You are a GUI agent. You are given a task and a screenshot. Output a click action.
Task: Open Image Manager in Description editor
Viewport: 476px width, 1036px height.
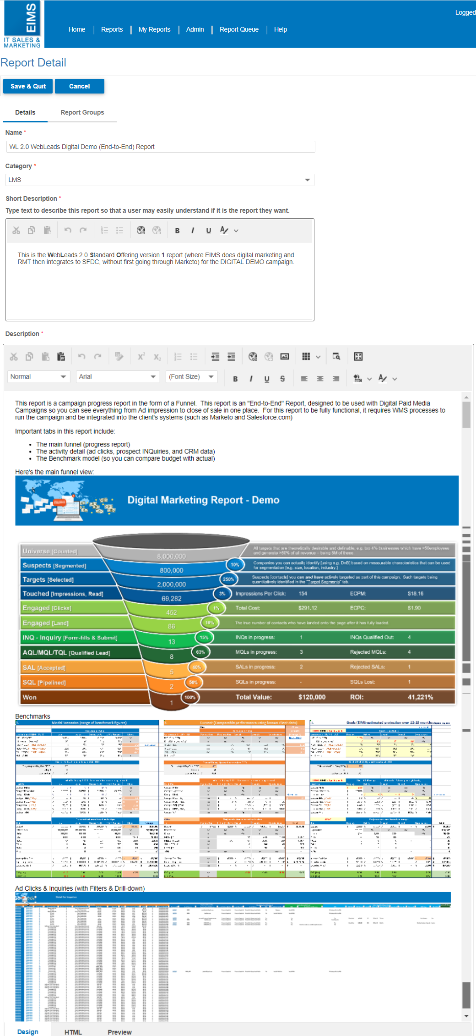tap(284, 357)
